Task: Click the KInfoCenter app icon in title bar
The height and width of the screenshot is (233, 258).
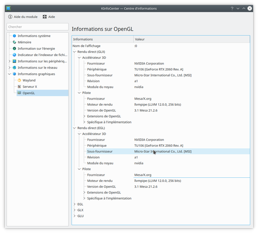Action: pyautogui.click(x=8, y=8)
